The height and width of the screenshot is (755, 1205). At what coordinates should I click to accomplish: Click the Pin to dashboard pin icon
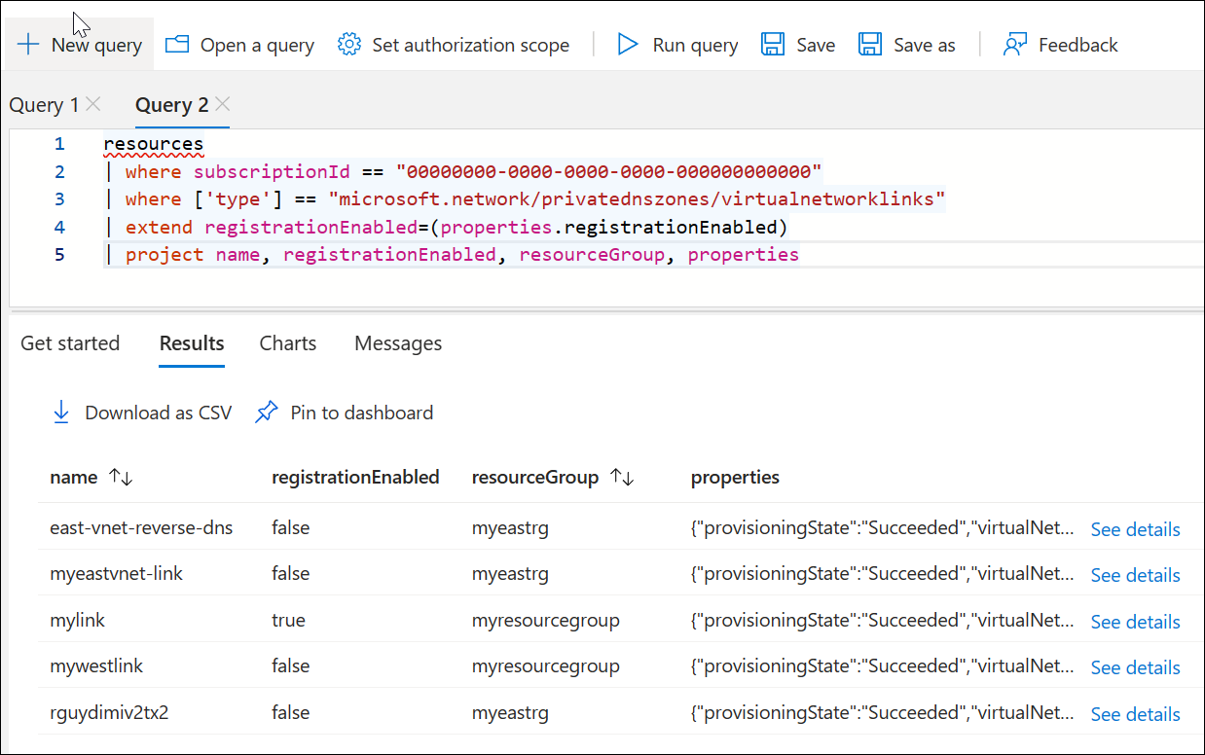[266, 413]
